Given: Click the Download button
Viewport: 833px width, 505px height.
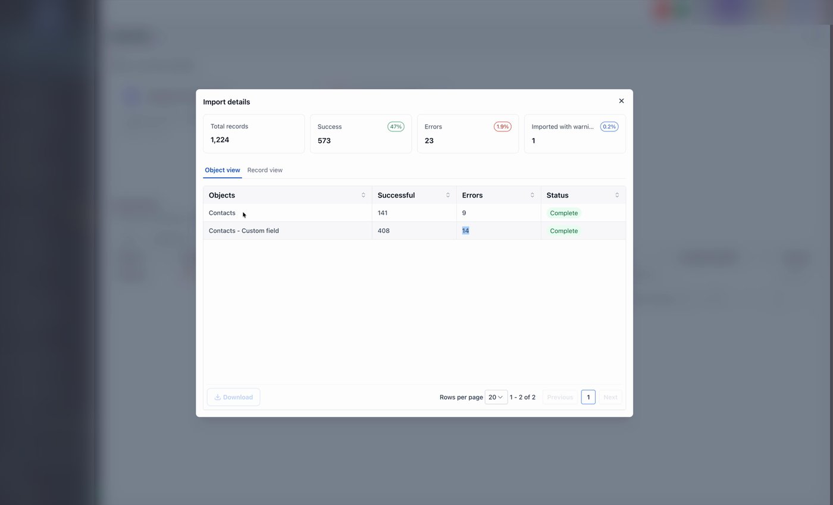Looking at the screenshot, I should pos(233,397).
